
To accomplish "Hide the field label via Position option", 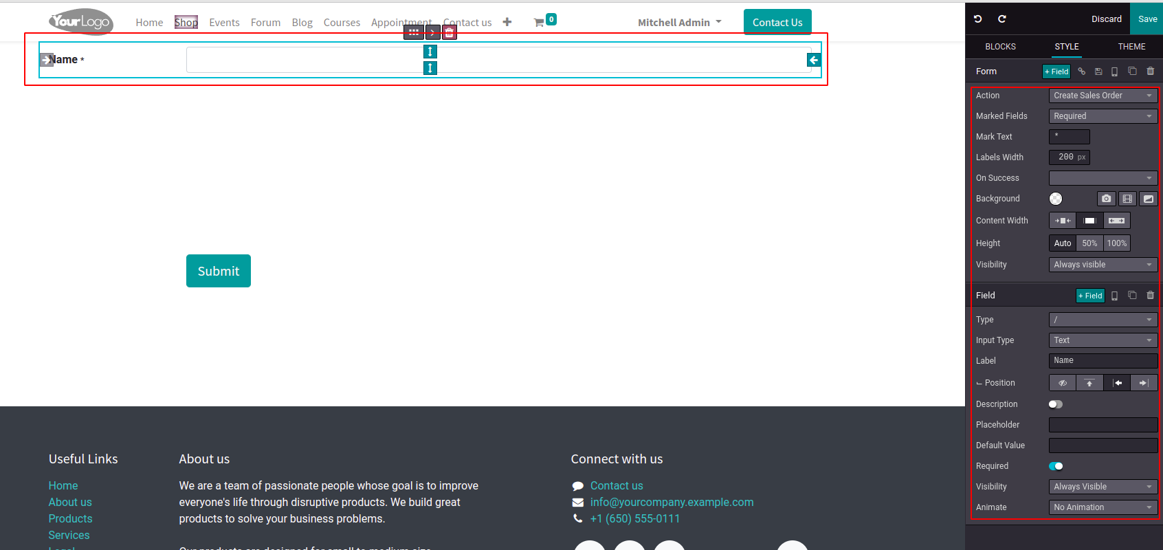I will (1063, 383).
